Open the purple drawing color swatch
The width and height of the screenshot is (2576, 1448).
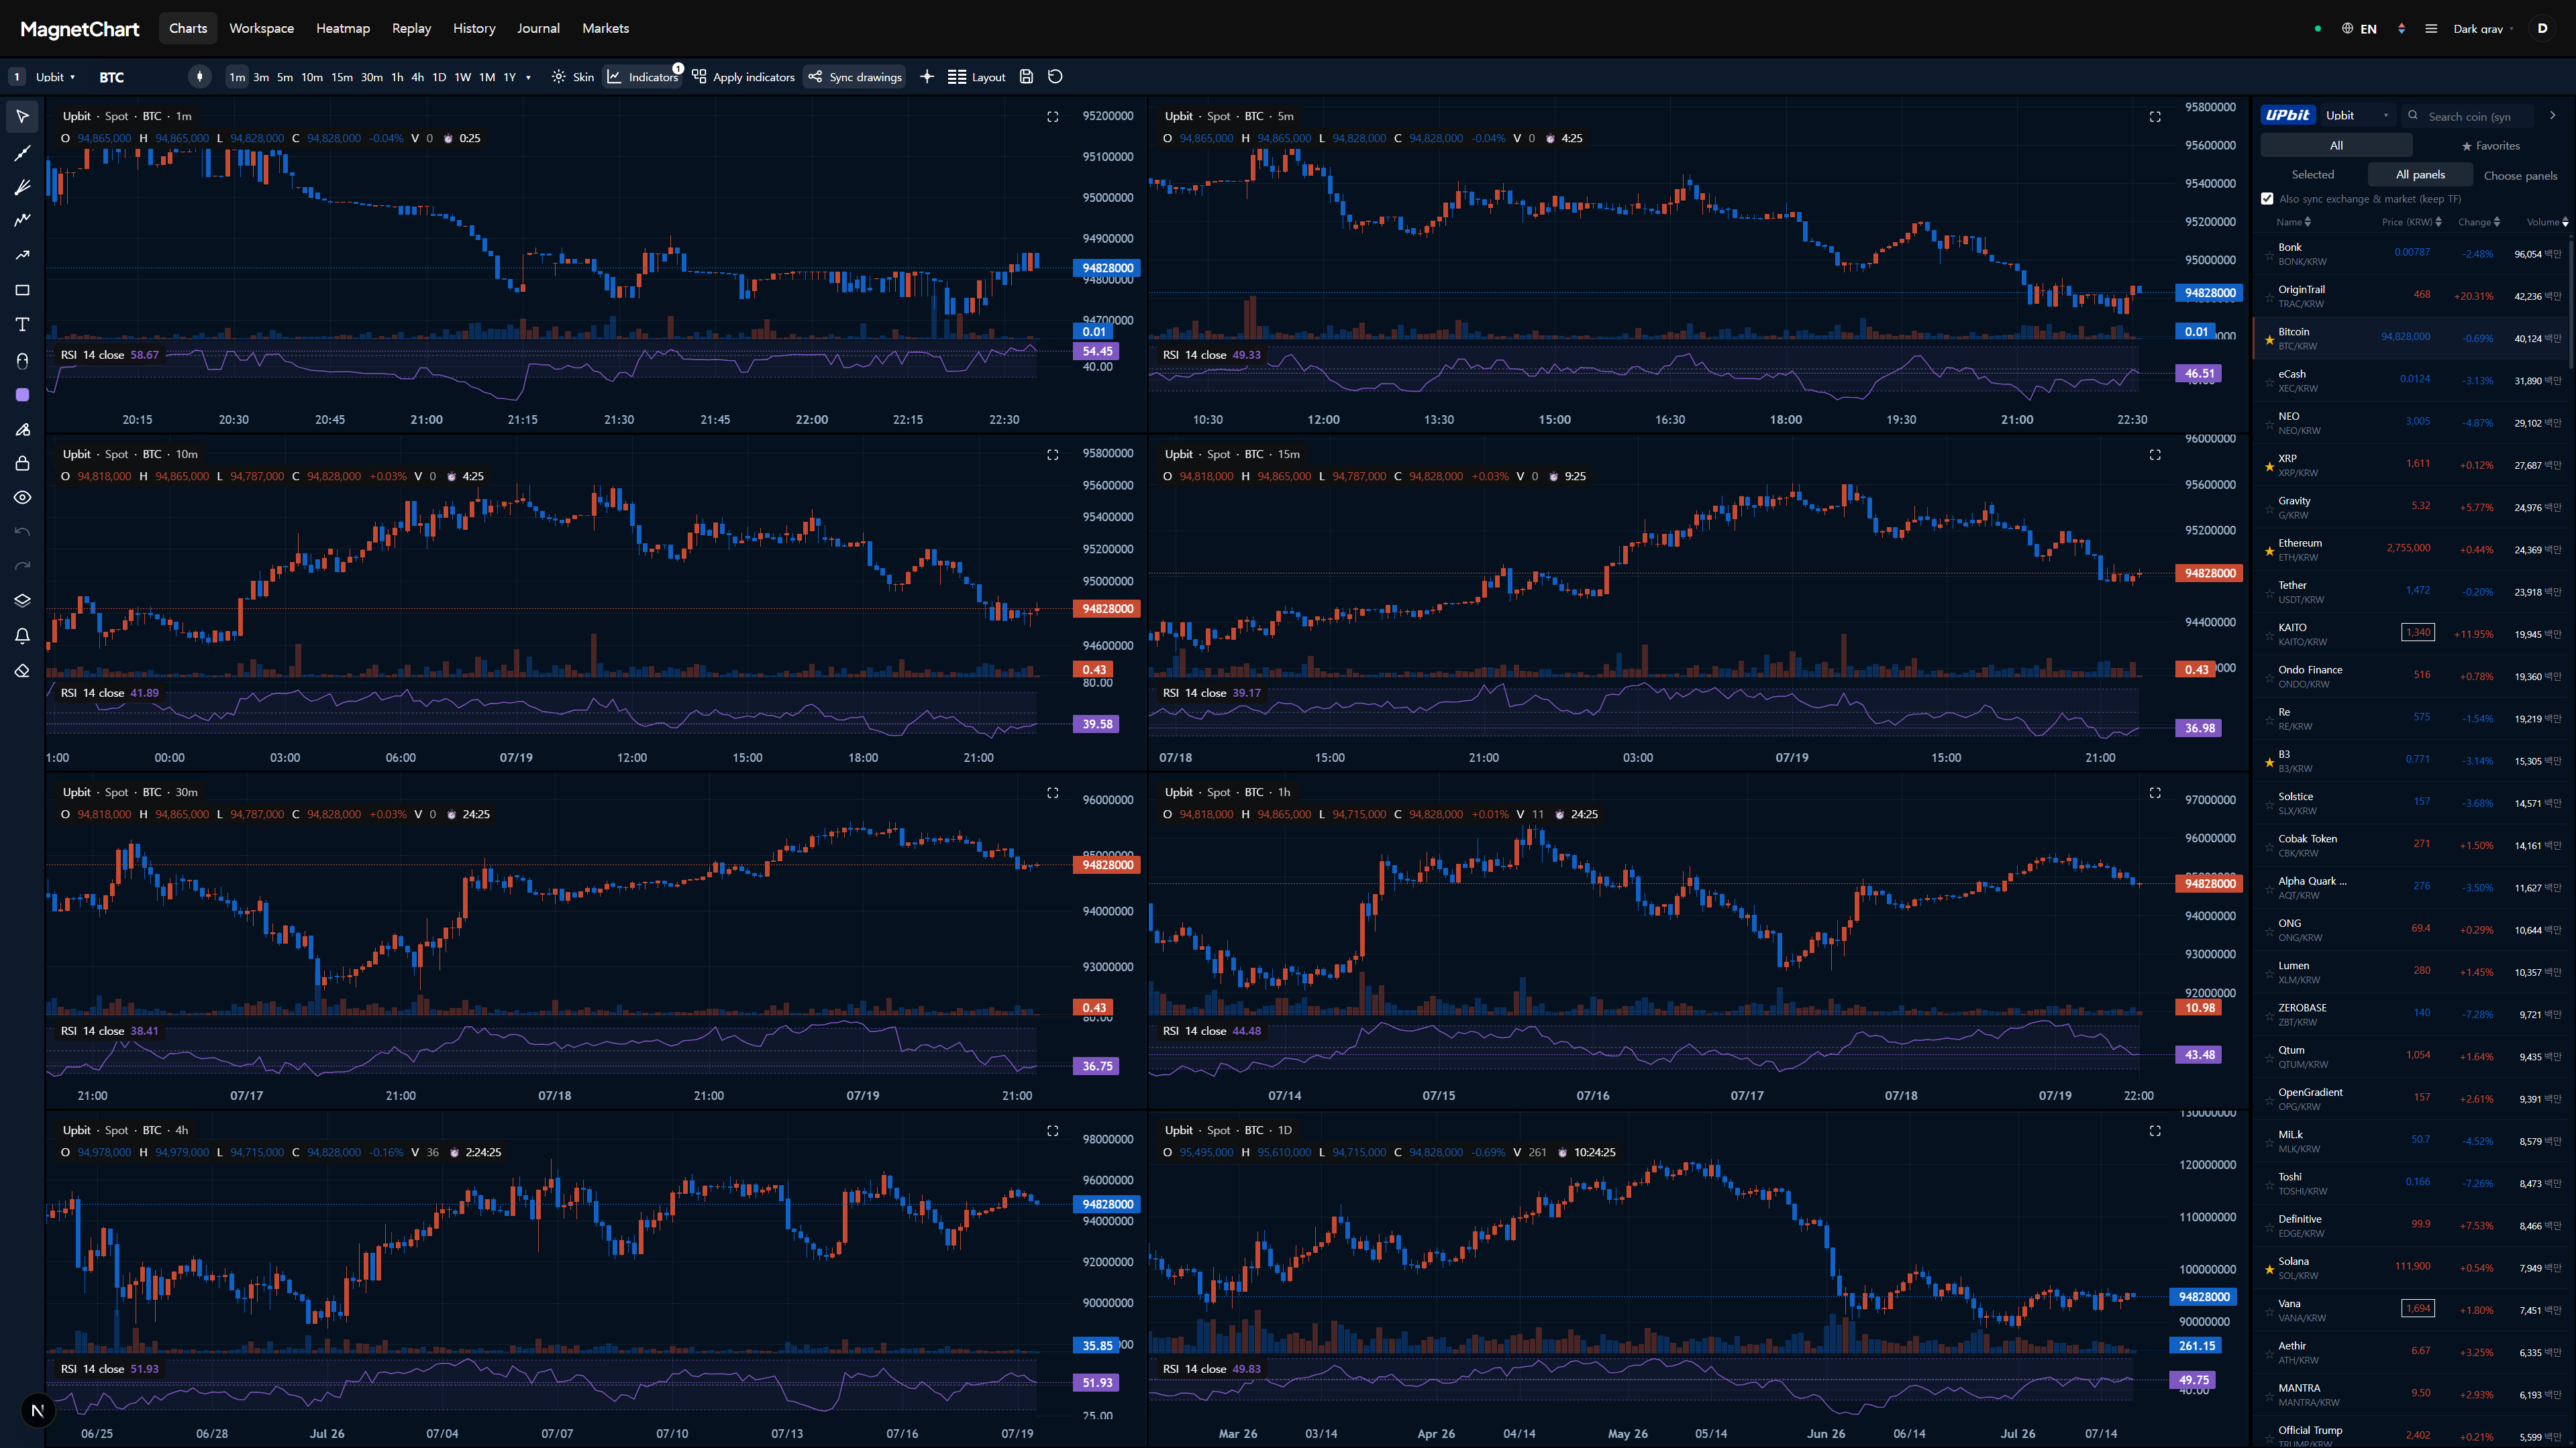tap(22, 395)
